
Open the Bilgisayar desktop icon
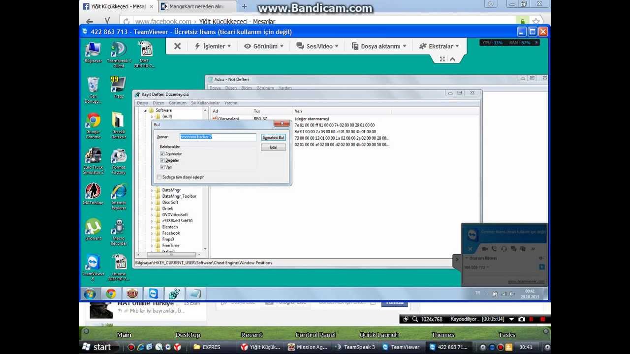pos(93,53)
